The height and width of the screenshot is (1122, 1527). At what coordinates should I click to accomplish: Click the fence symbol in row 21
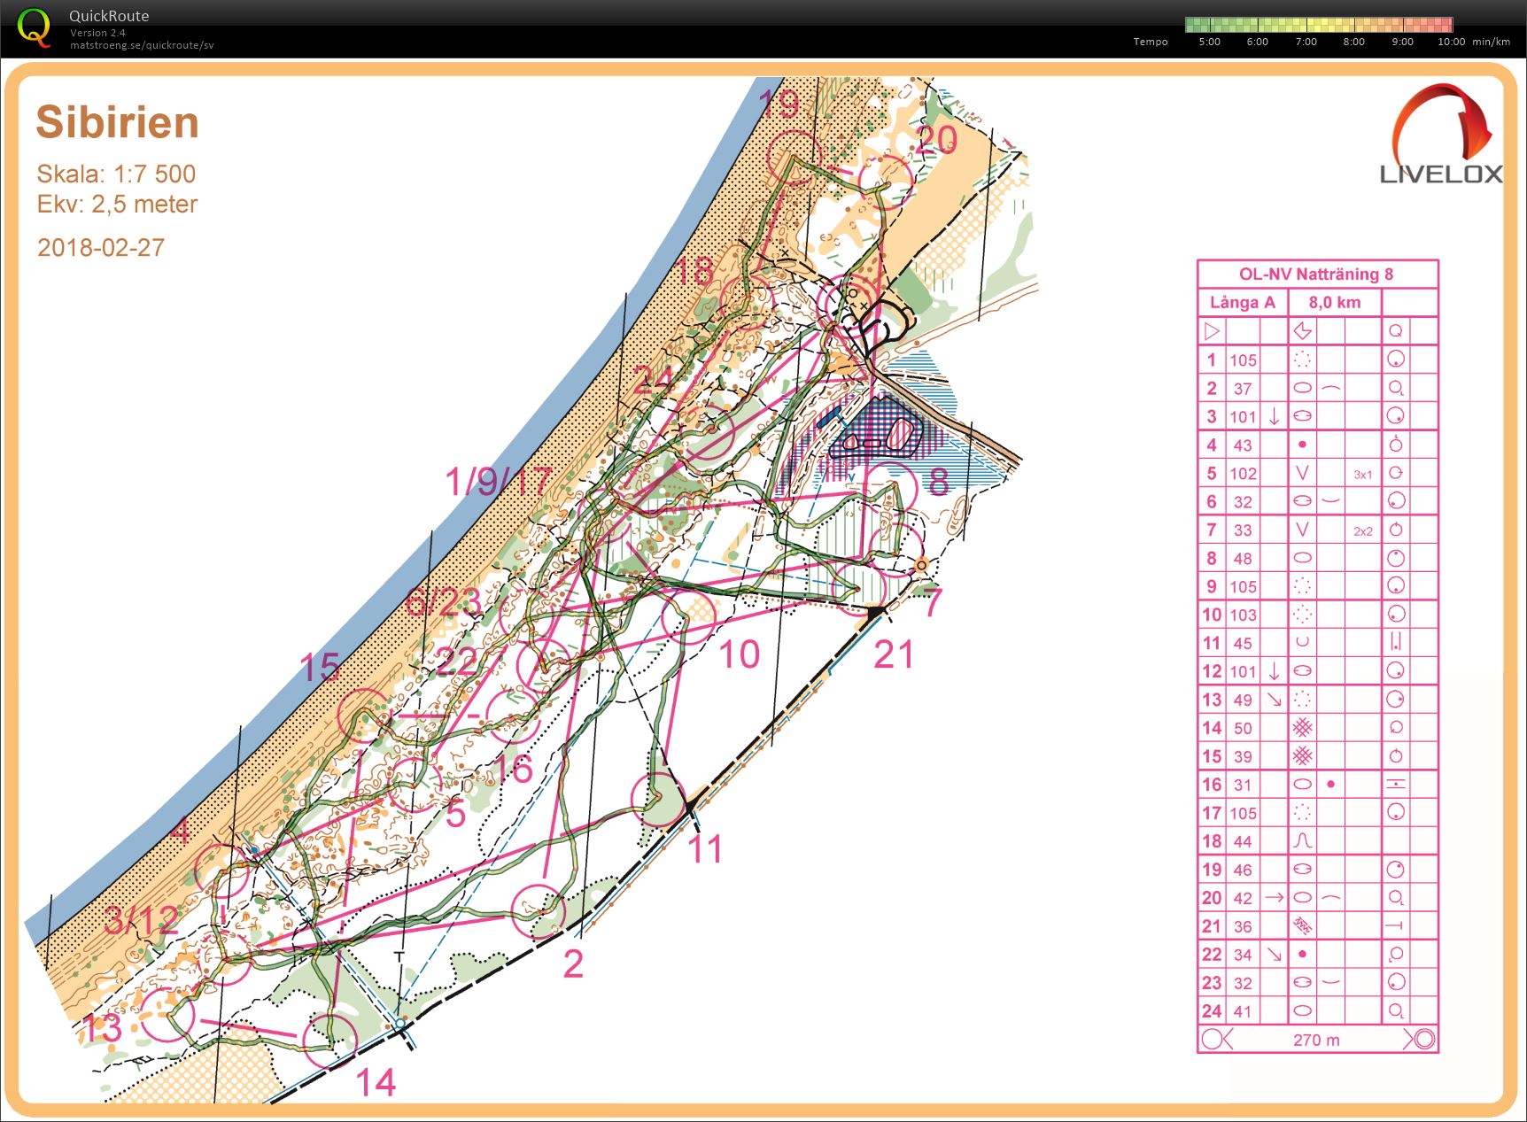coord(1302,926)
